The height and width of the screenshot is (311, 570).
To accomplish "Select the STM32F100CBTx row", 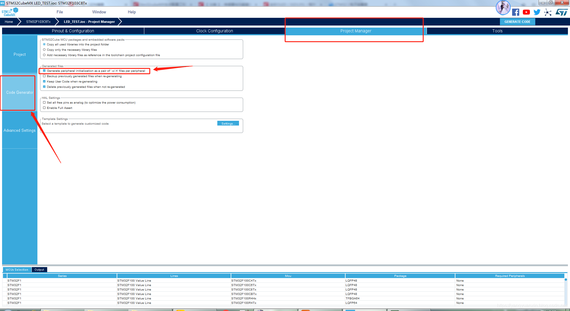I will 284,294.
